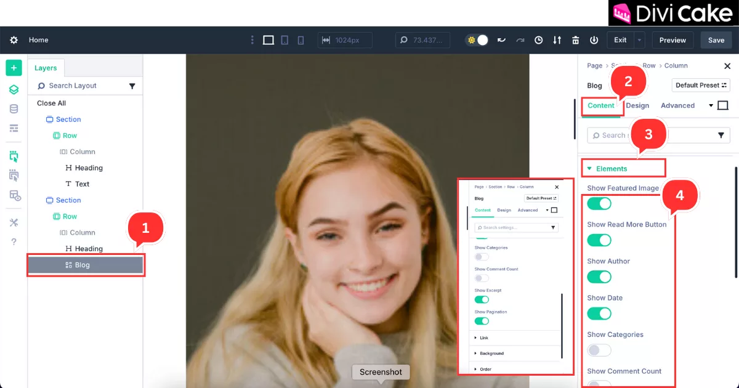739x388 pixels.
Task: Open the tools wrench icon in the sidebar
Action: [x=14, y=222]
